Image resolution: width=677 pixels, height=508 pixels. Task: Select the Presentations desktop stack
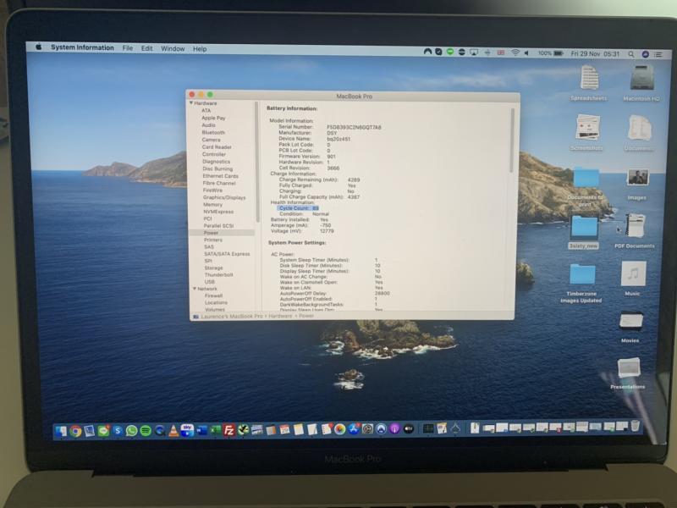pos(628,373)
